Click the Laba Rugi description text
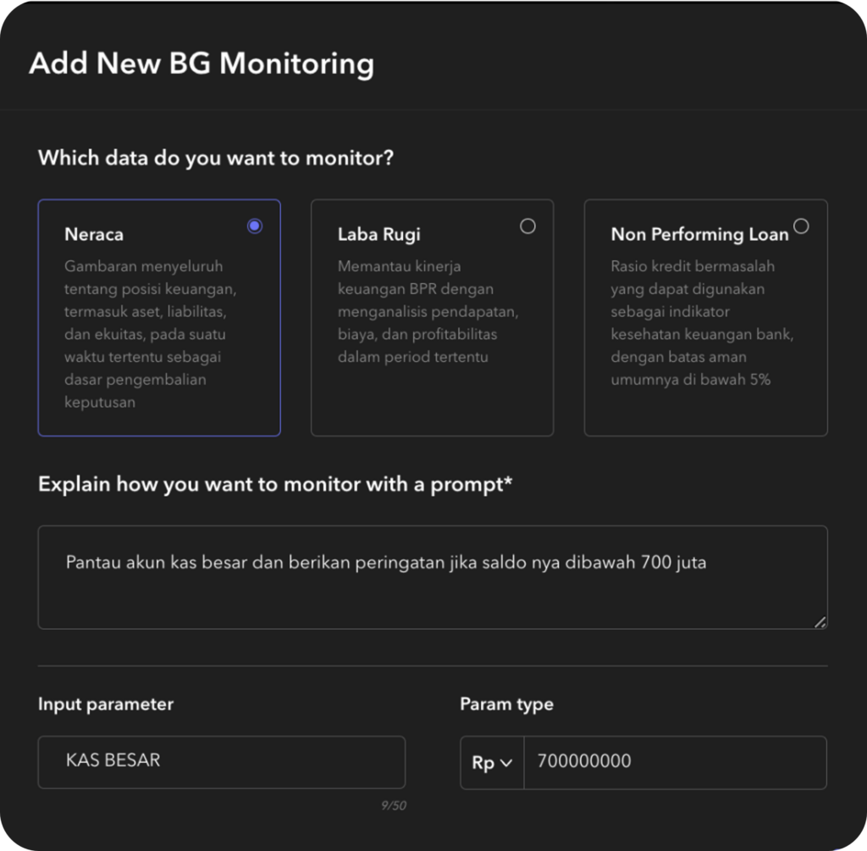This screenshot has height=851, width=867. [x=428, y=311]
